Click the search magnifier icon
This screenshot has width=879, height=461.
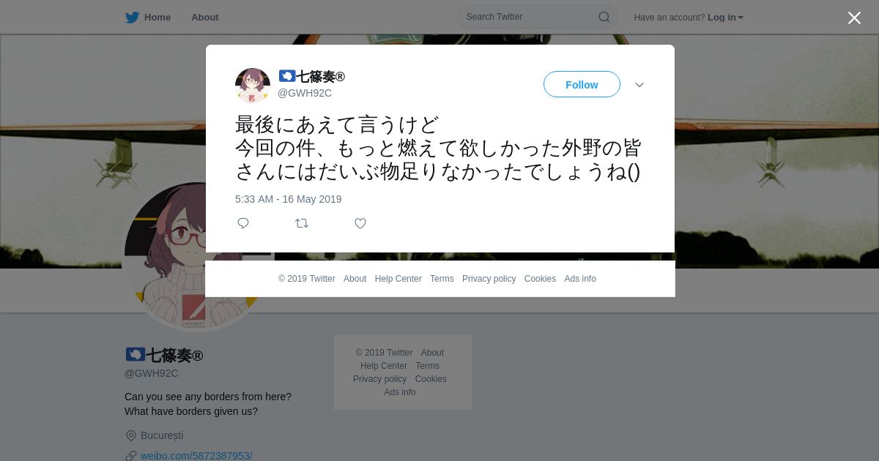(604, 17)
